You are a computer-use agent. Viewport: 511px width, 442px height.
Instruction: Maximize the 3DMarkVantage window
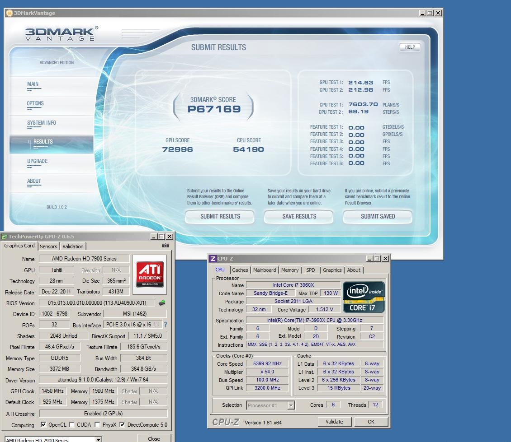430,13
